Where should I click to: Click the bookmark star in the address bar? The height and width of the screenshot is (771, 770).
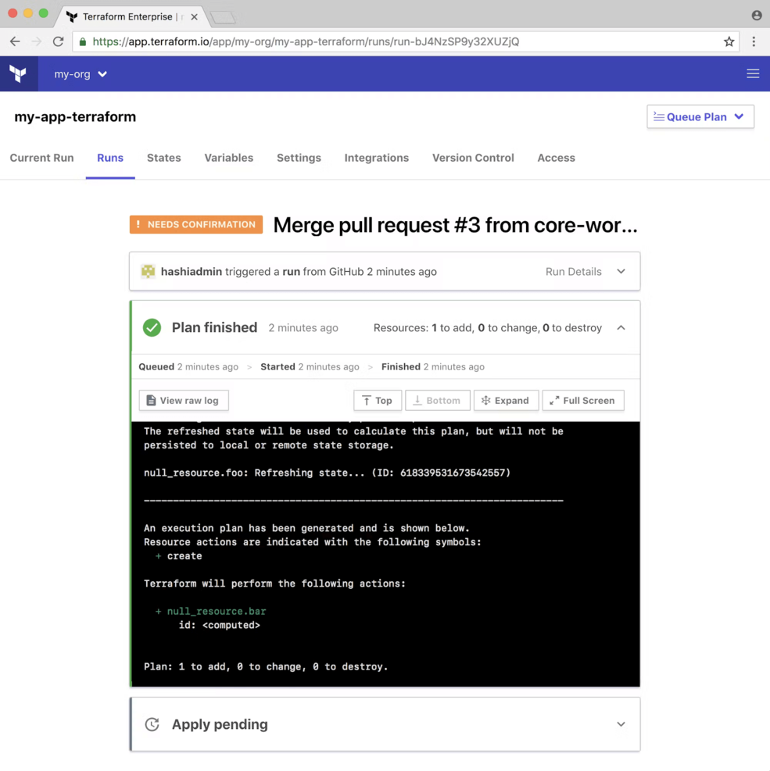click(729, 41)
